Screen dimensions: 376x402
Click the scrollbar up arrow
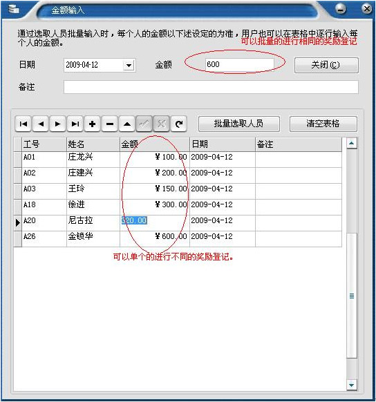[352, 143]
